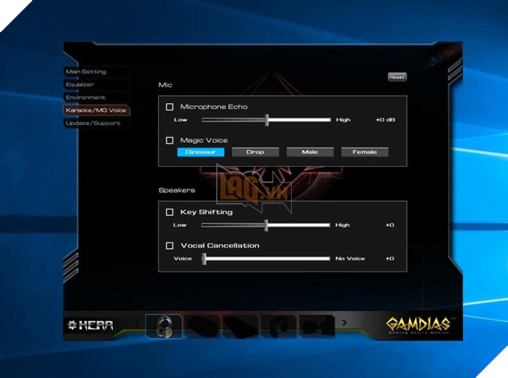Turn on Vocal Cancellation checkbox
508x378 pixels.
click(169, 246)
